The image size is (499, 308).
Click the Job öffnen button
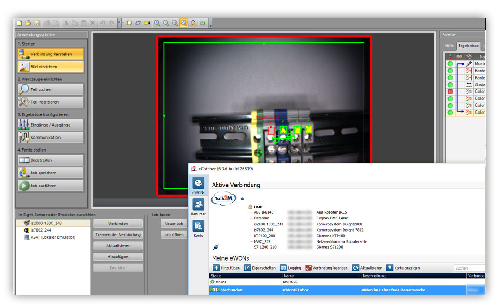(x=174, y=235)
